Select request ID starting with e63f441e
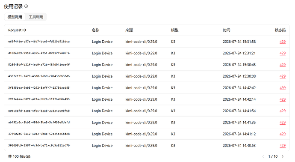 pyautogui.click(x=39, y=42)
